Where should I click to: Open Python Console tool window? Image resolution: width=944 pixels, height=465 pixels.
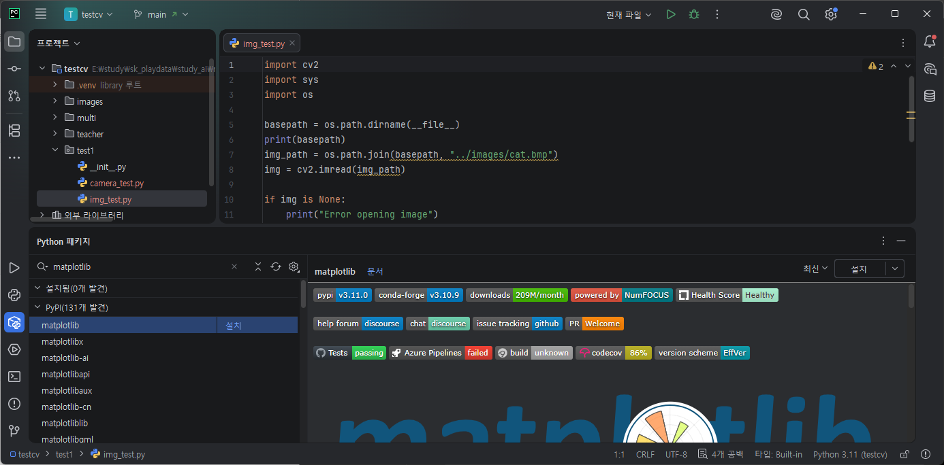pyautogui.click(x=14, y=295)
